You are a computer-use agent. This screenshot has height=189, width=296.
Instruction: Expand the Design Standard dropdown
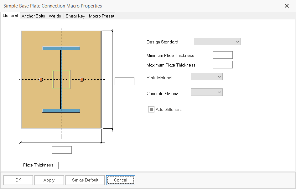[x=217, y=42]
